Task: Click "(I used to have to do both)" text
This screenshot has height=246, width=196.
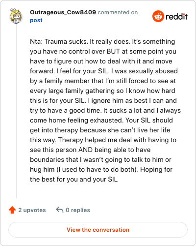Action: (x=98, y=169)
